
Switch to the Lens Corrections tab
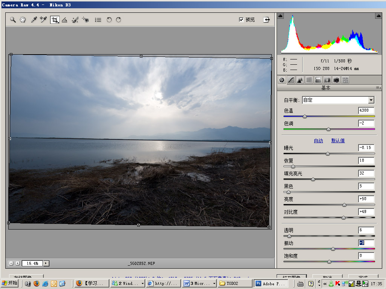click(x=327, y=80)
